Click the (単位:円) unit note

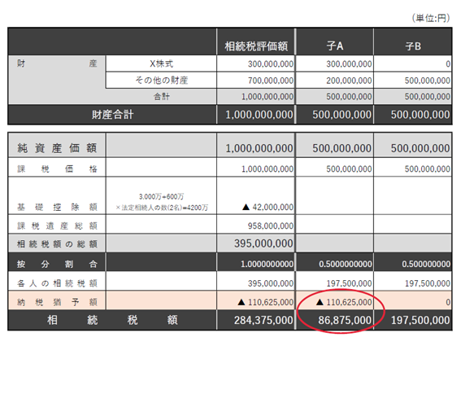tap(431, 18)
